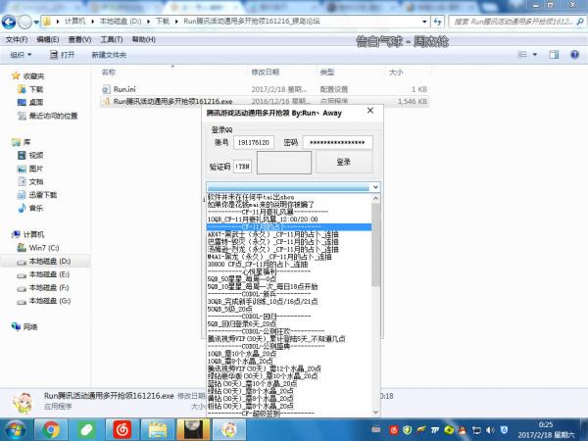Click the 验证码 captcha input field
Screen dimensions: 588x441
tap(243, 167)
